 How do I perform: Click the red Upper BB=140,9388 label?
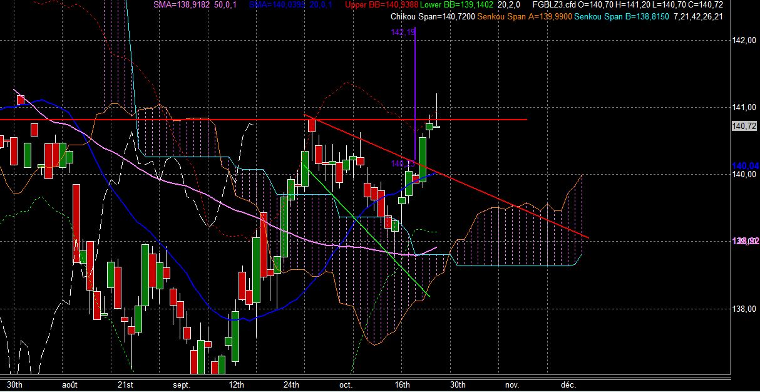[x=381, y=5]
